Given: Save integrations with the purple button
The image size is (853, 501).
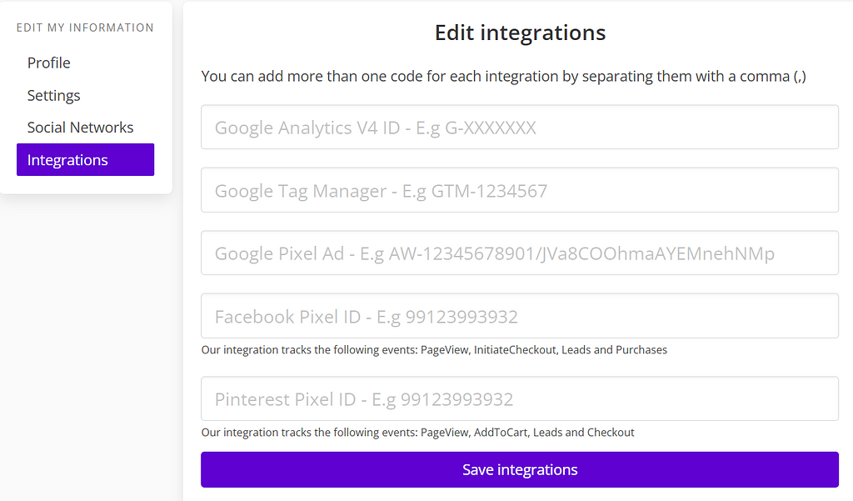Looking at the screenshot, I should [x=519, y=470].
